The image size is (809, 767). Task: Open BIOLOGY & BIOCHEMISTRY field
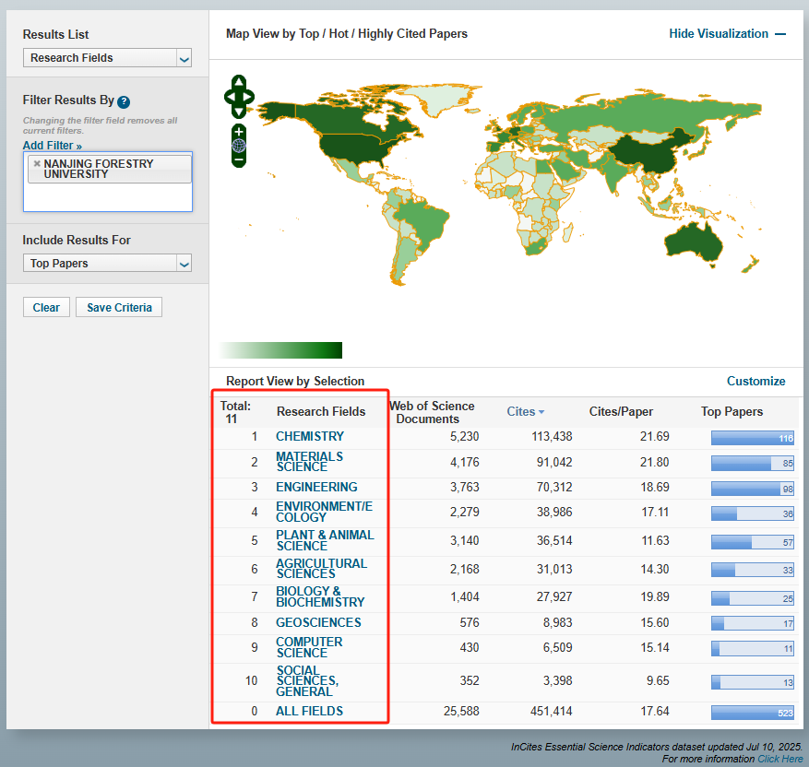pyautogui.click(x=320, y=596)
